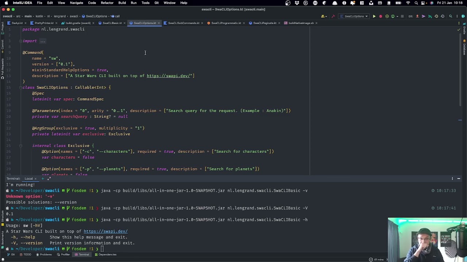
Task: Click the Wi-Fi icon in menu bar
Action: click(408, 3)
